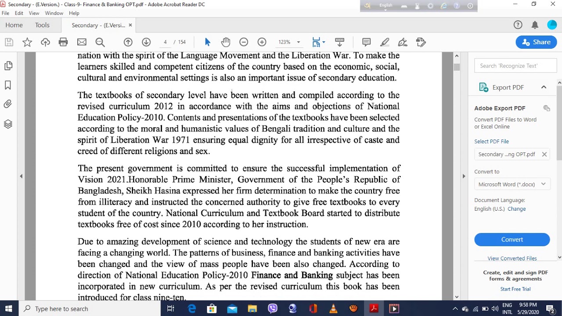This screenshot has height=316, width=562.
Task: Open File Explorer from taskbar
Action: [x=252, y=309]
